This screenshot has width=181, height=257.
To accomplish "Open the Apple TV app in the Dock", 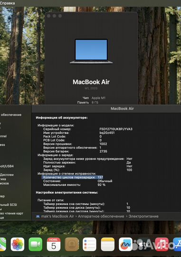I will click(x=143, y=244).
